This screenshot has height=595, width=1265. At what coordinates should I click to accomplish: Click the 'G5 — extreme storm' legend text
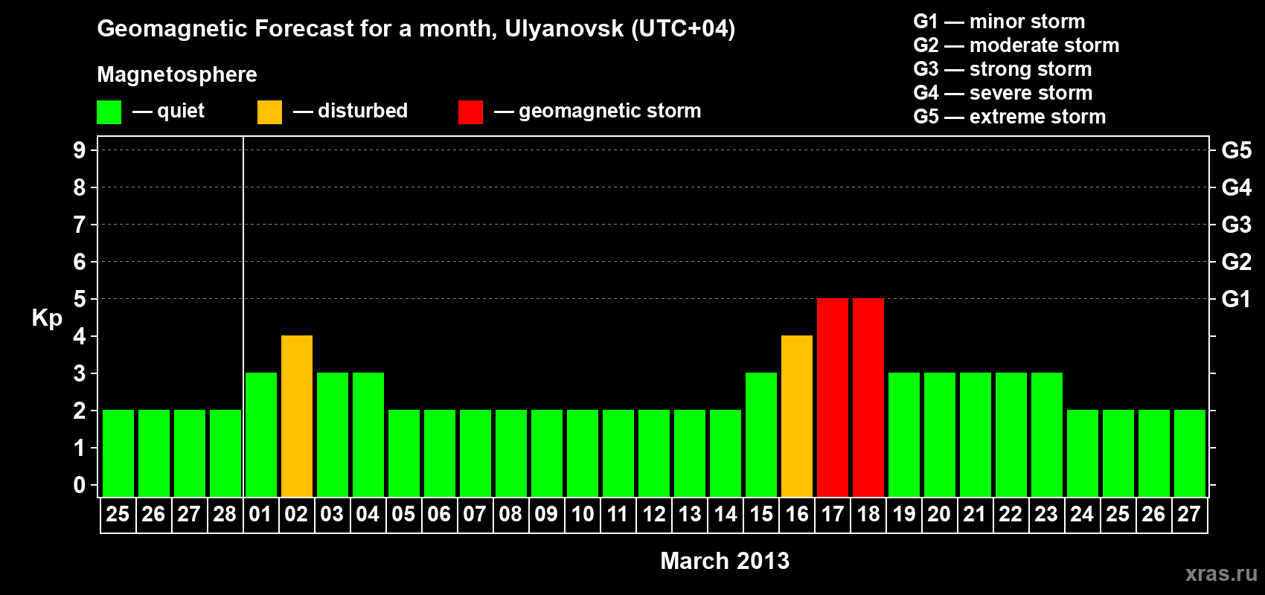tap(1010, 117)
